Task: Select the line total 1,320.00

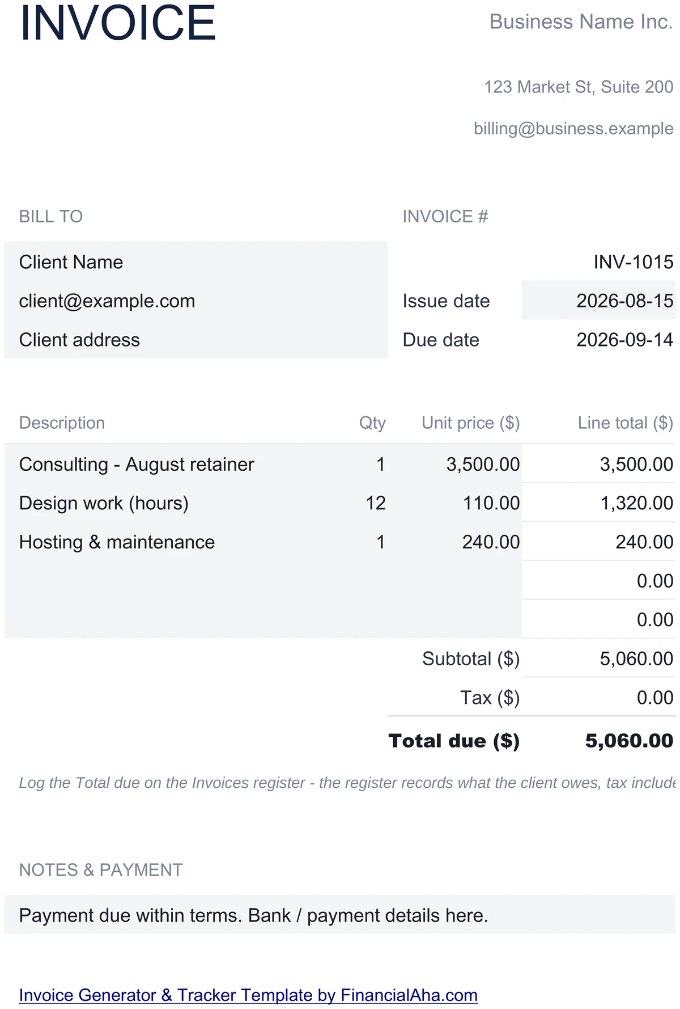Action: tap(637, 503)
